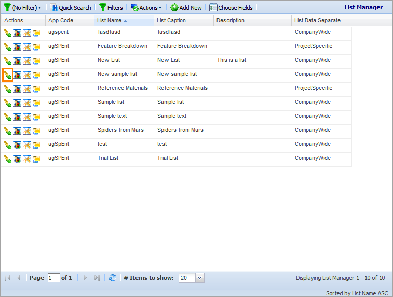Click the Description column header
The width and height of the screenshot is (393, 297).
click(x=252, y=20)
